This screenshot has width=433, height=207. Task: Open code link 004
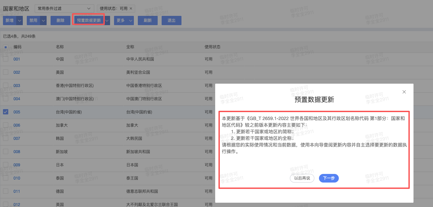tap(17, 99)
